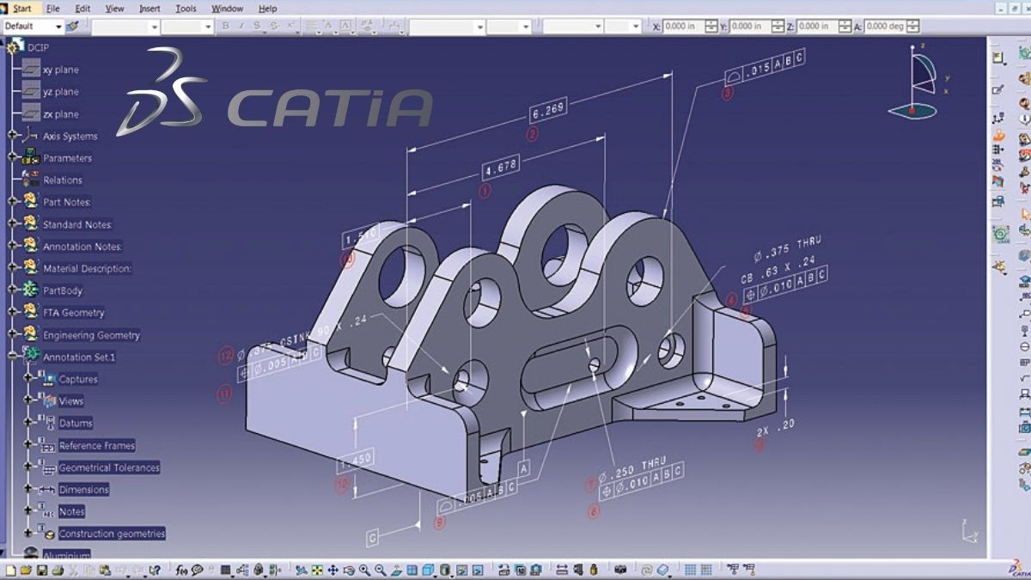The width and height of the screenshot is (1031, 580).
Task: Click the Normal View icon
Action: pyautogui.click(x=396, y=570)
